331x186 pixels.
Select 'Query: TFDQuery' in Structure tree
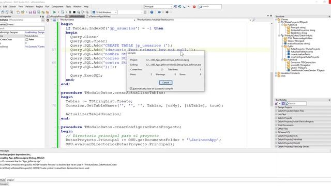pos(298,68)
